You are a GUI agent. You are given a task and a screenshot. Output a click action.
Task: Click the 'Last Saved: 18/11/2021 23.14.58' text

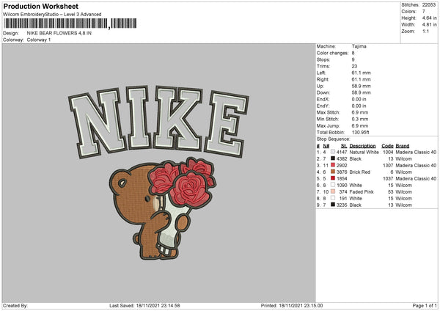144,306
